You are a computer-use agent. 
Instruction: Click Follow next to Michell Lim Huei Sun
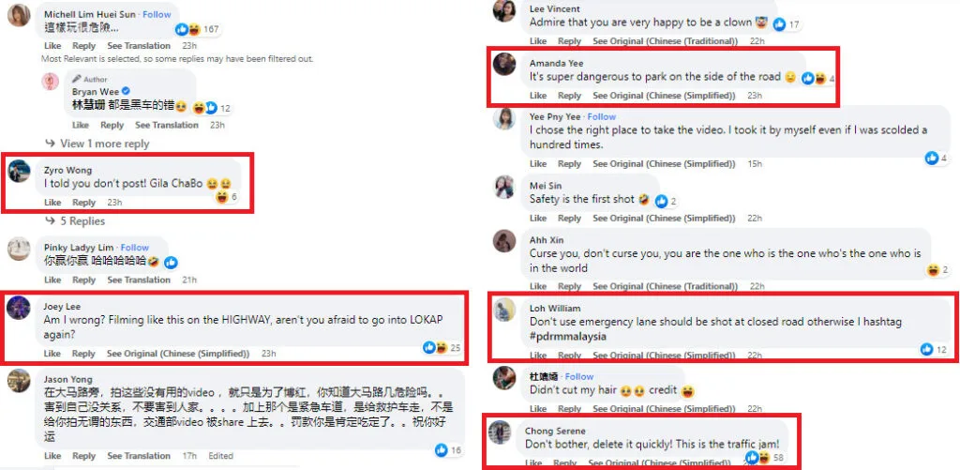coord(157,14)
